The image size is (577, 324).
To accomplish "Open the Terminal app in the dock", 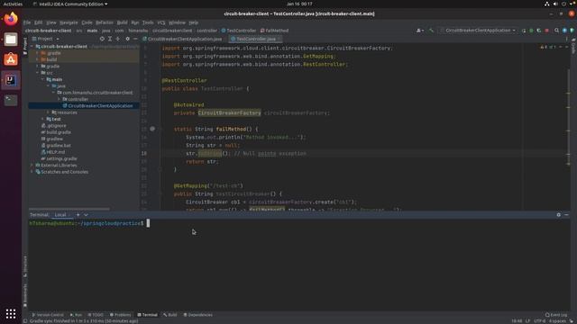I will [11, 100].
